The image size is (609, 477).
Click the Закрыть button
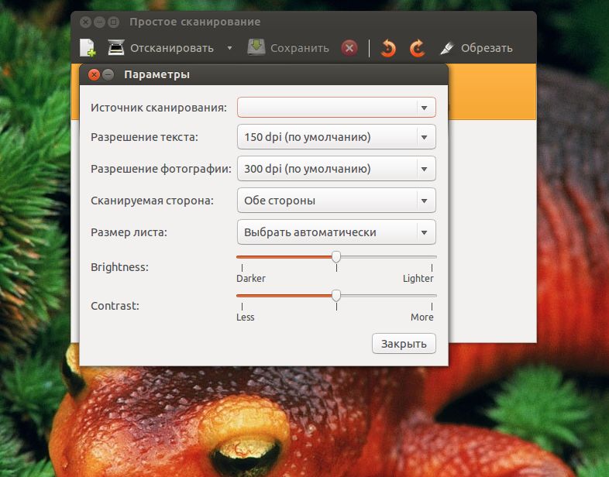click(x=404, y=344)
